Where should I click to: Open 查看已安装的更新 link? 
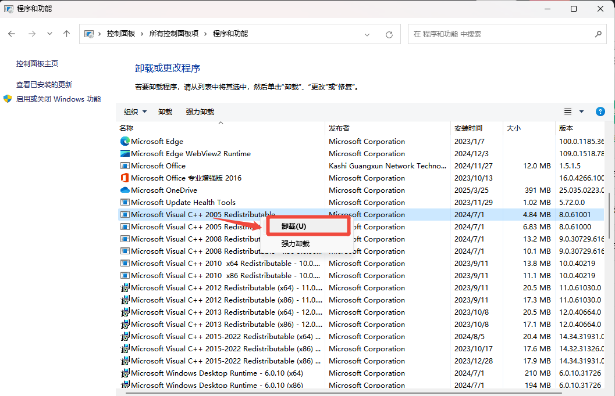tap(44, 85)
